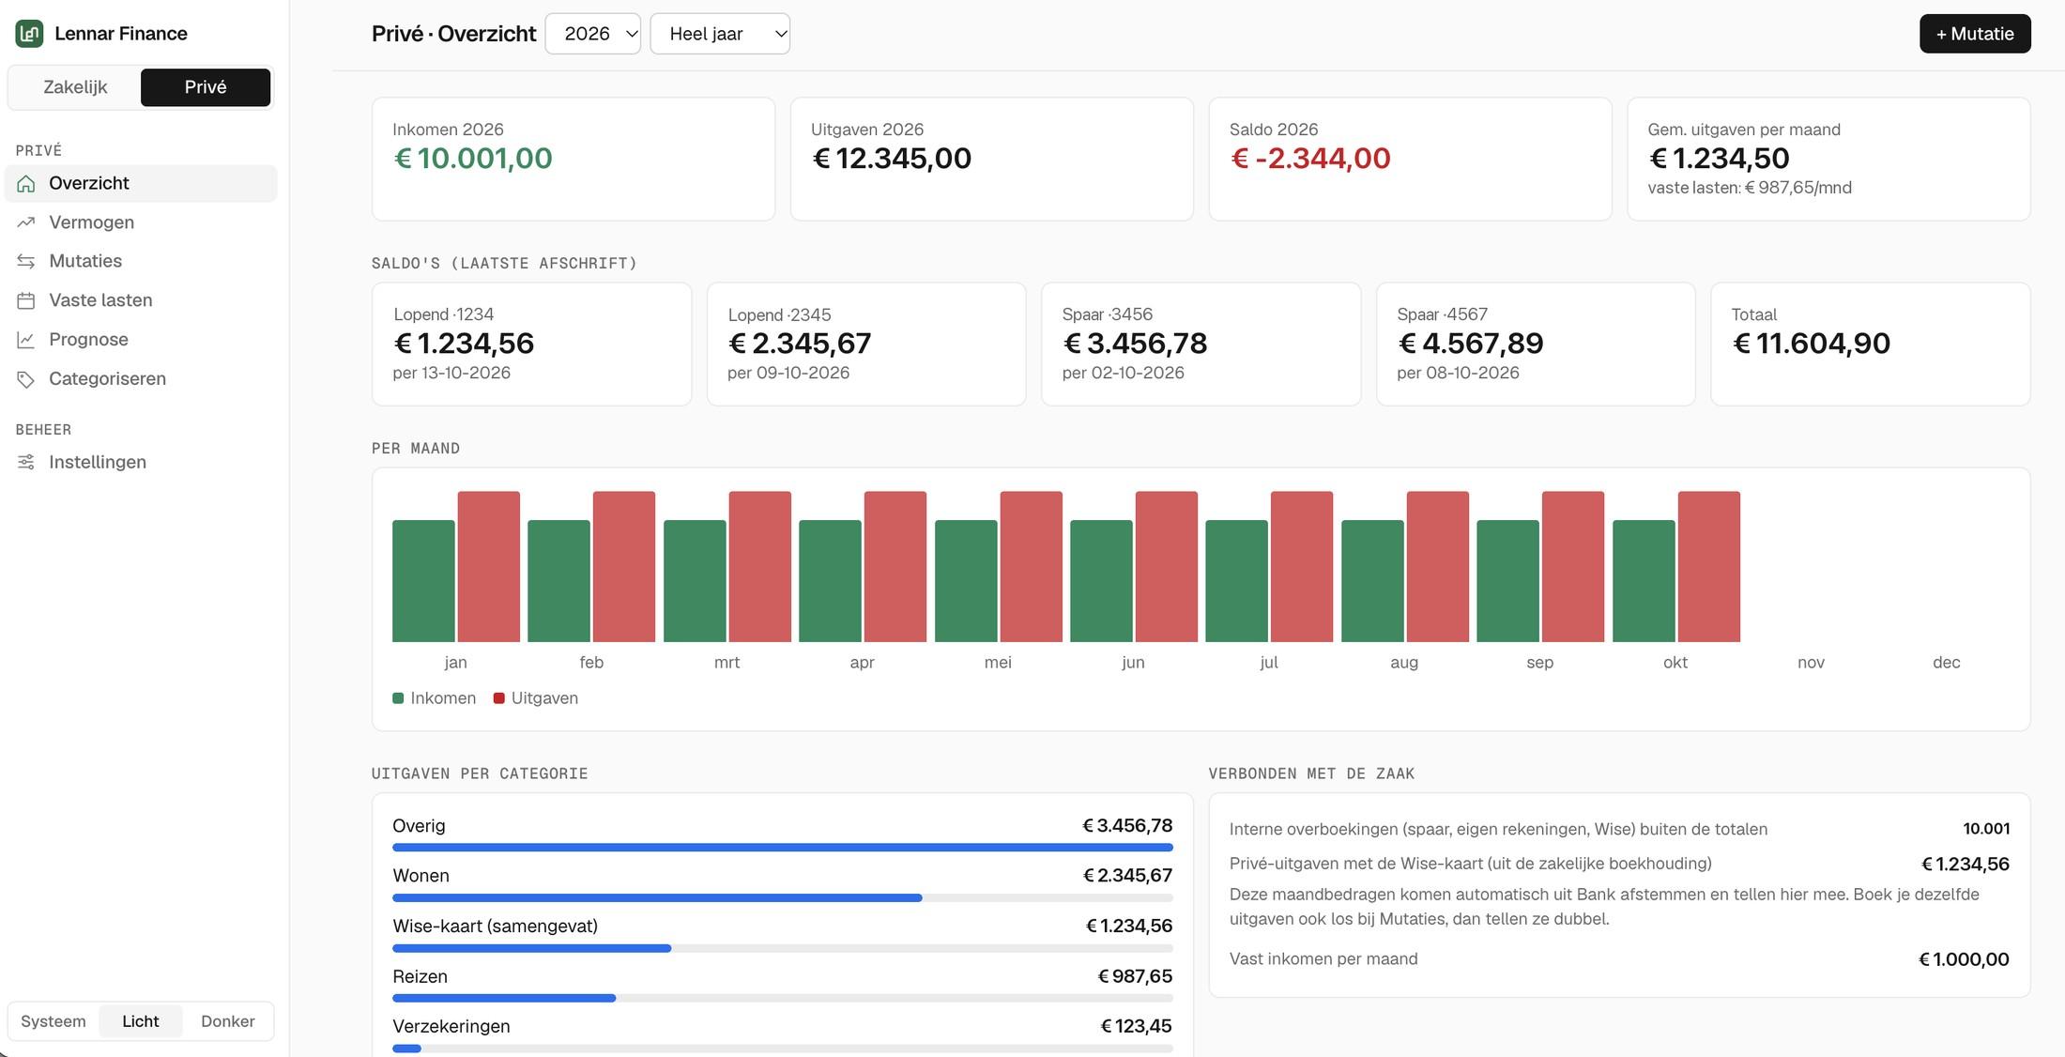Click the dec label on chart axis
The height and width of the screenshot is (1057, 2065).
(1946, 663)
